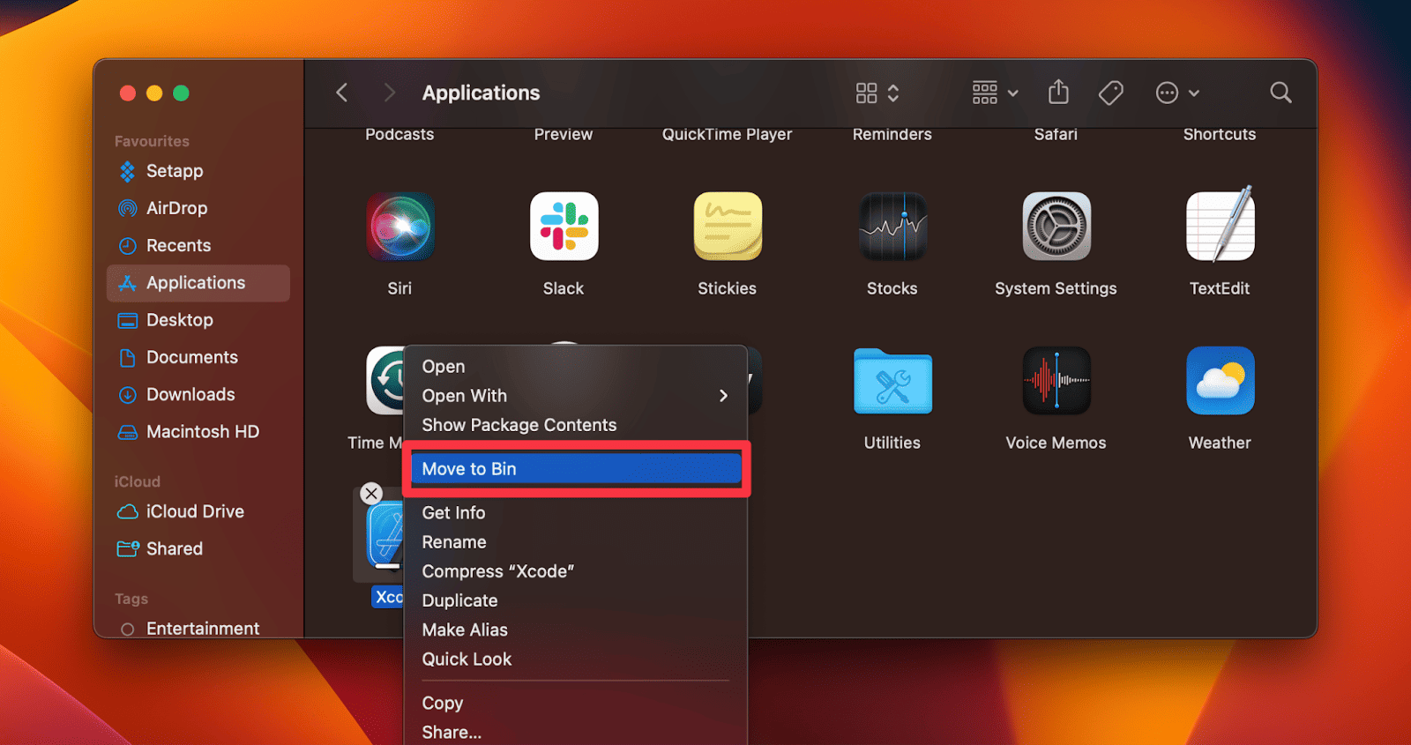This screenshot has height=745, width=1411.
Task: Click the Reminders app label
Action: [892, 134]
